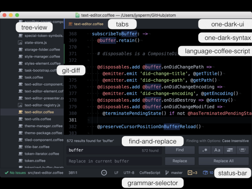
Task: Open styles-element.coffee in tree view
Action: point(42,63)
